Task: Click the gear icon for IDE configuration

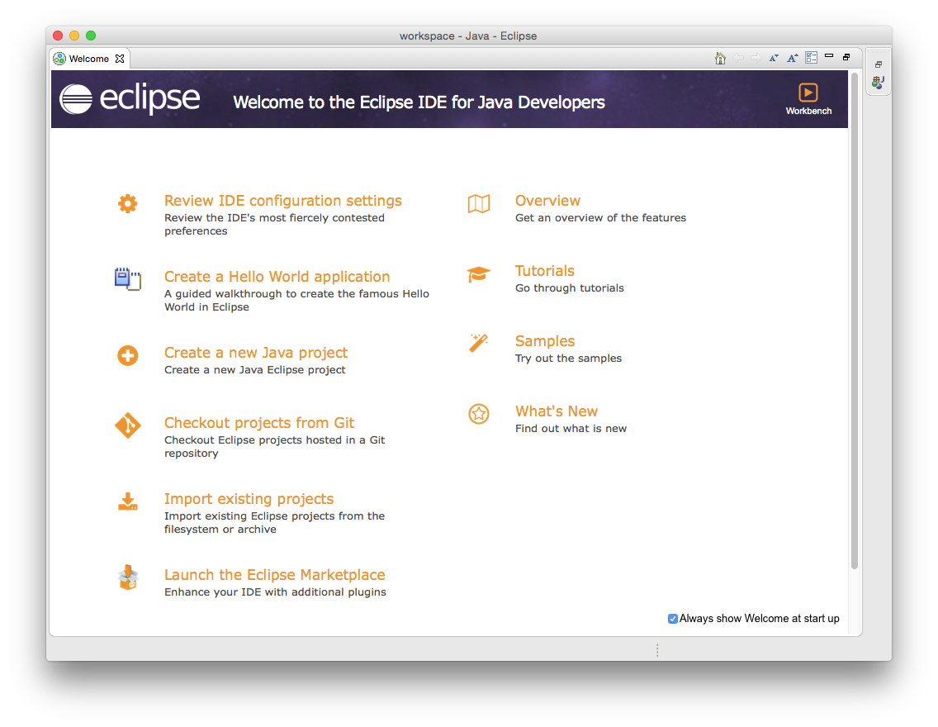Action: (127, 203)
